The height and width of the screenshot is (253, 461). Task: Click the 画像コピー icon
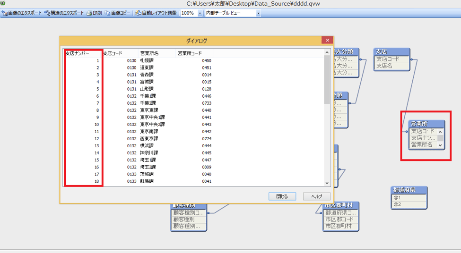pos(107,13)
